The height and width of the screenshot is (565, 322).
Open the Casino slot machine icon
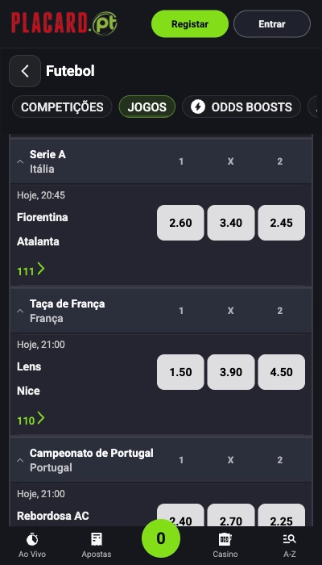[225, 539]
